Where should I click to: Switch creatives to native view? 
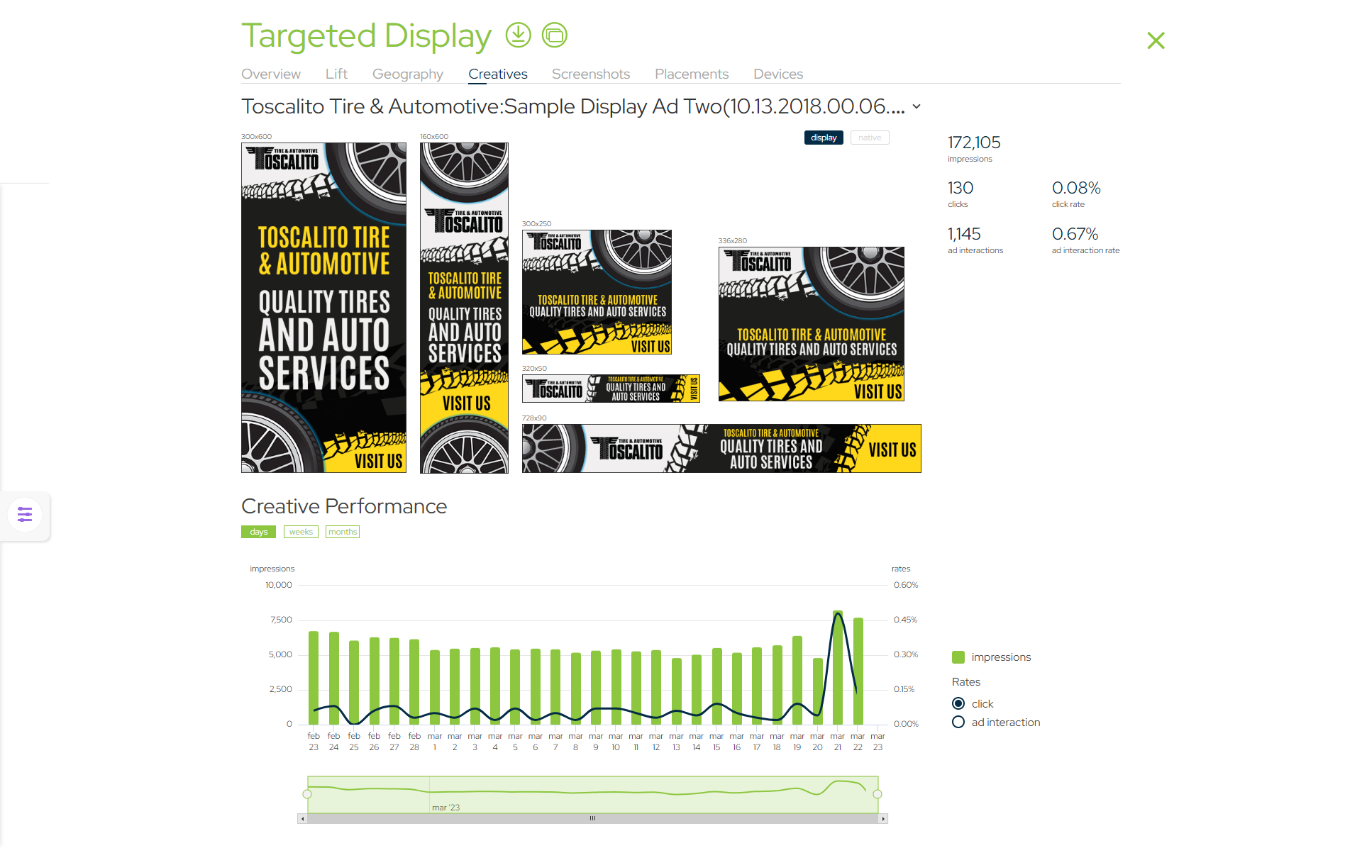(x=869, y=138)
